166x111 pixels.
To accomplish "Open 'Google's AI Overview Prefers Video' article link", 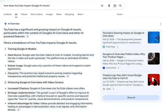I will coord(124,56).
